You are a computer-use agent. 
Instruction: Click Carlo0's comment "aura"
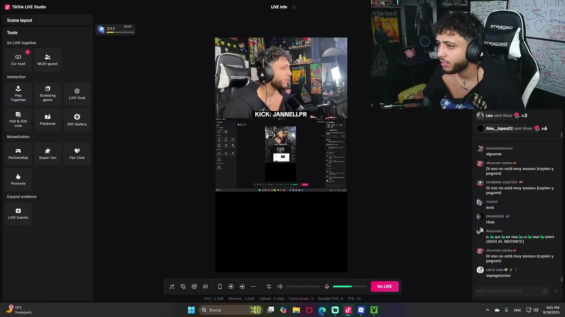point(490,207)
